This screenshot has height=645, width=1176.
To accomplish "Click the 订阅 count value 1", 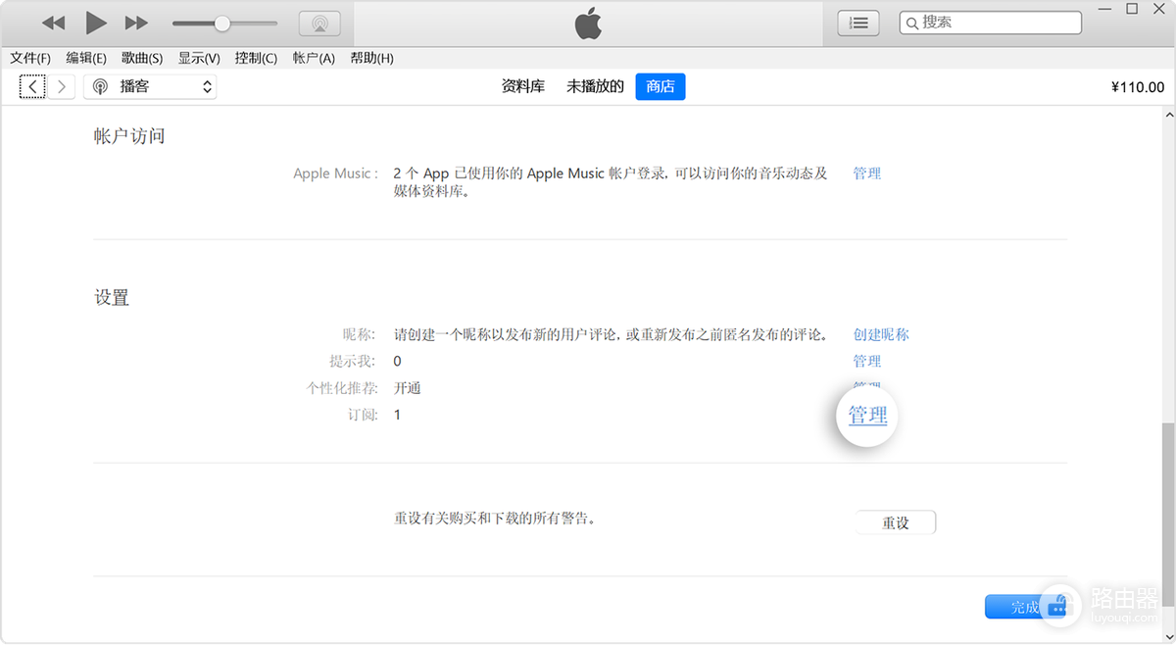I will coord(397,415).
